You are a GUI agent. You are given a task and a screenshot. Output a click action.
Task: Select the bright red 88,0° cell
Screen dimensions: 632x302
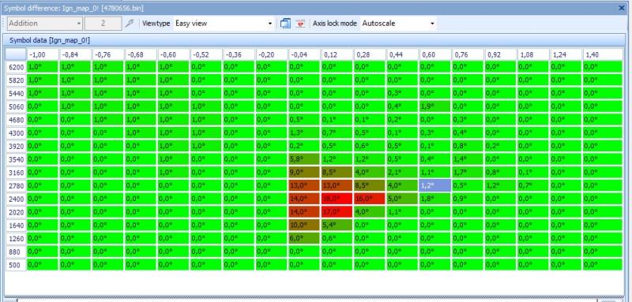[337, 199]
